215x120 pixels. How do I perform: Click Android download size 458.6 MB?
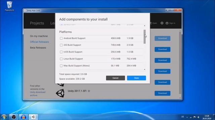pos(116,38)
